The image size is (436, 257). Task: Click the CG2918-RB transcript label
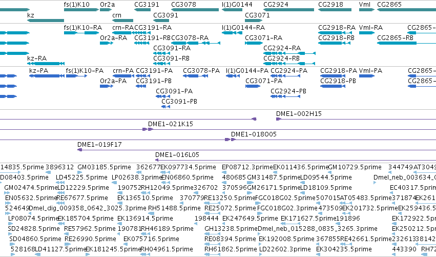click(336, 38)
